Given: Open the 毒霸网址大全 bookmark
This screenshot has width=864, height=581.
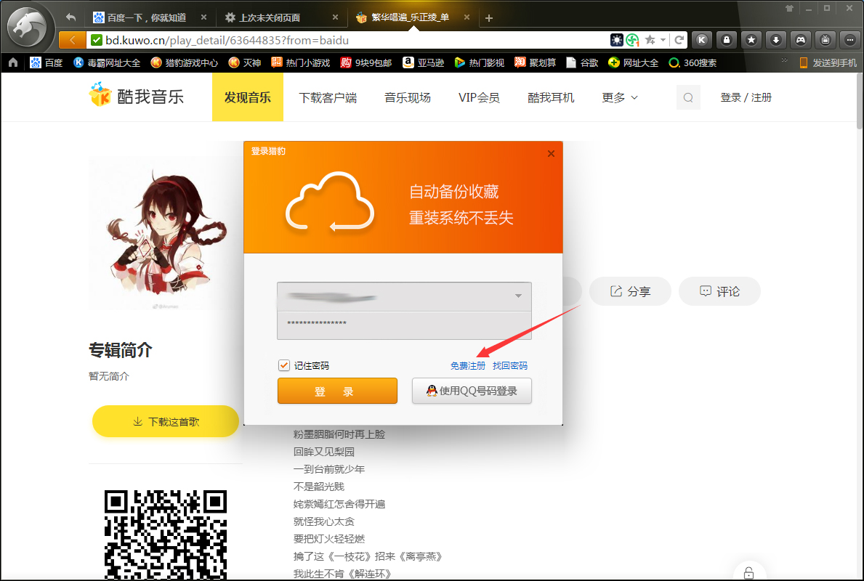Looking at the screenshot, I should tap(107, 62).
